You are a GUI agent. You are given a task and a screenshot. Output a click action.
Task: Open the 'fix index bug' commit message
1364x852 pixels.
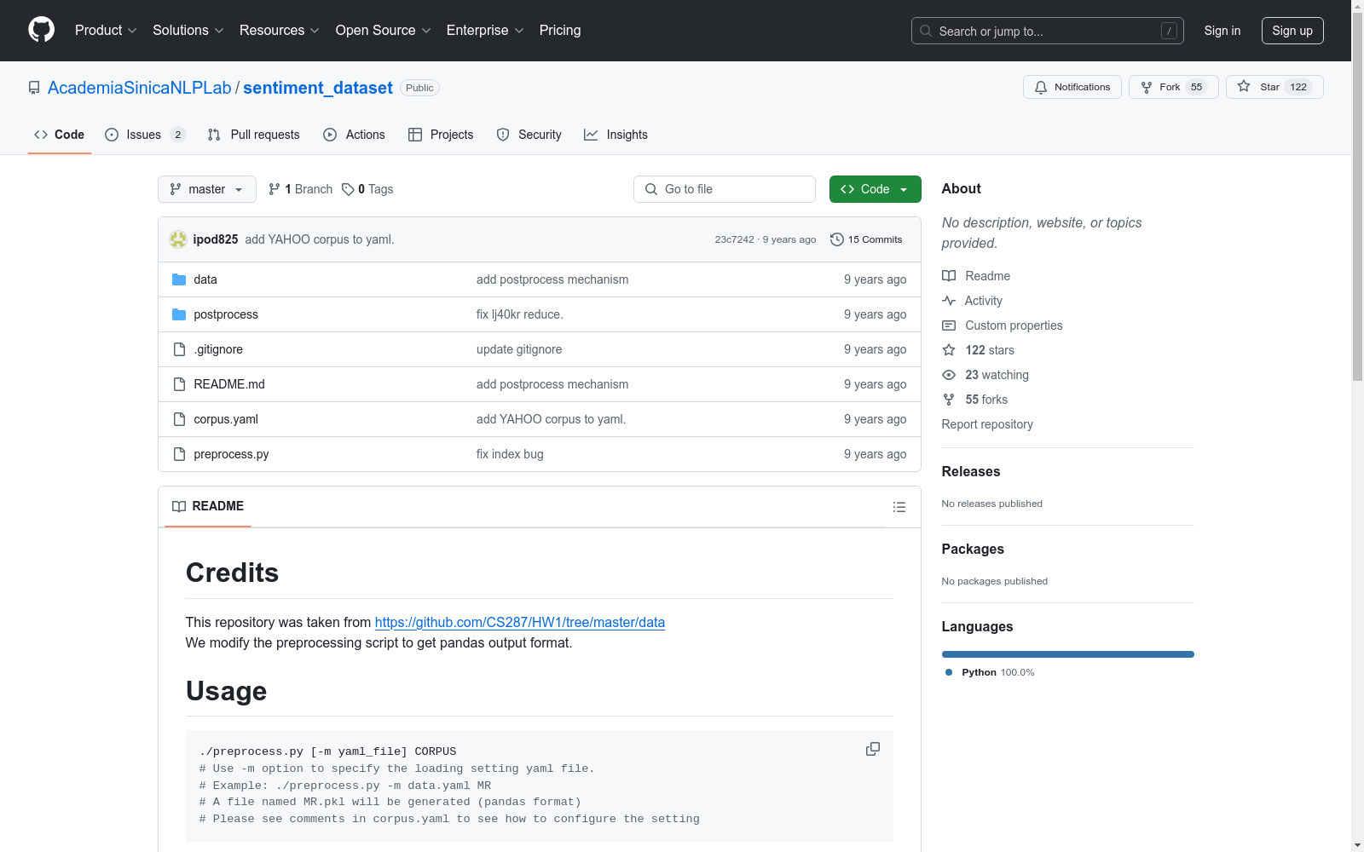click(x=510, y=454)
